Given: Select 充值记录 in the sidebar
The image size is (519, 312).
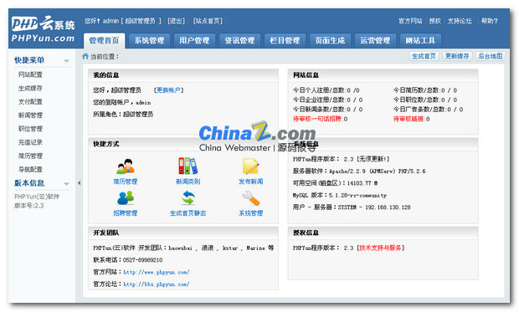Looking at the screenshot, I should pyautogui.click(x=30, y=142).
